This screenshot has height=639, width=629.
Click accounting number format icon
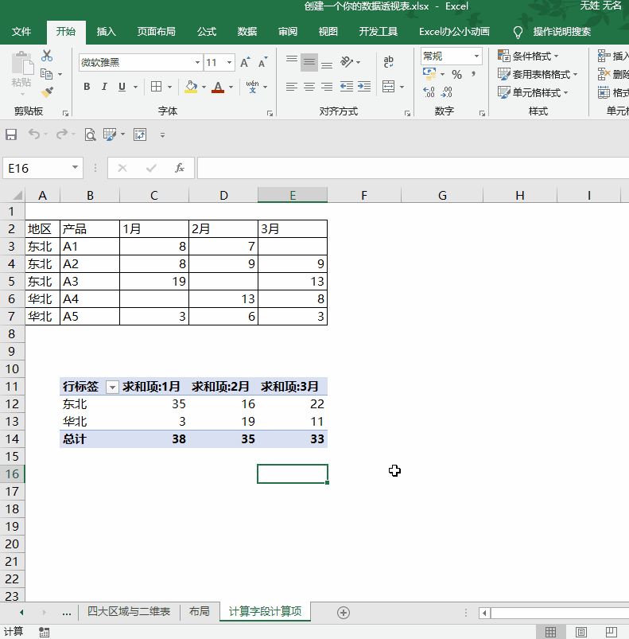point(429,74)
